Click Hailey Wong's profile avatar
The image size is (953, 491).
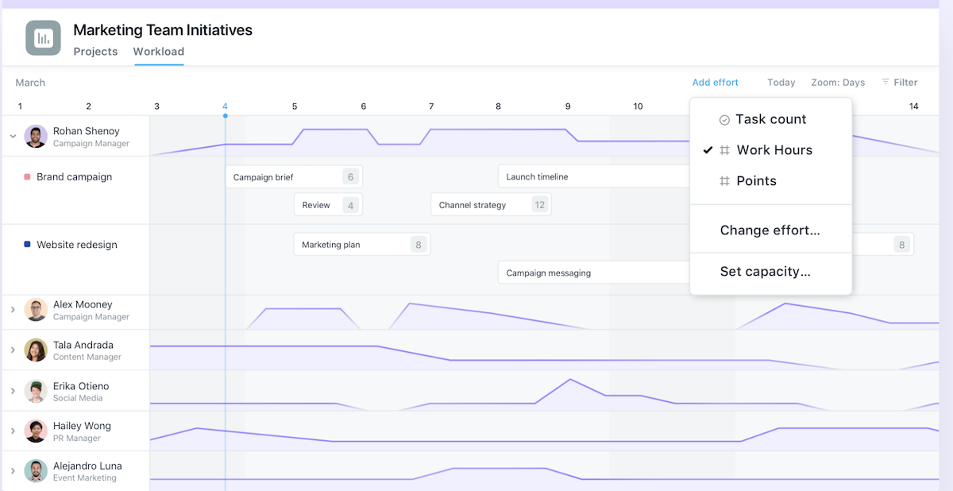[x=36, y=431]
